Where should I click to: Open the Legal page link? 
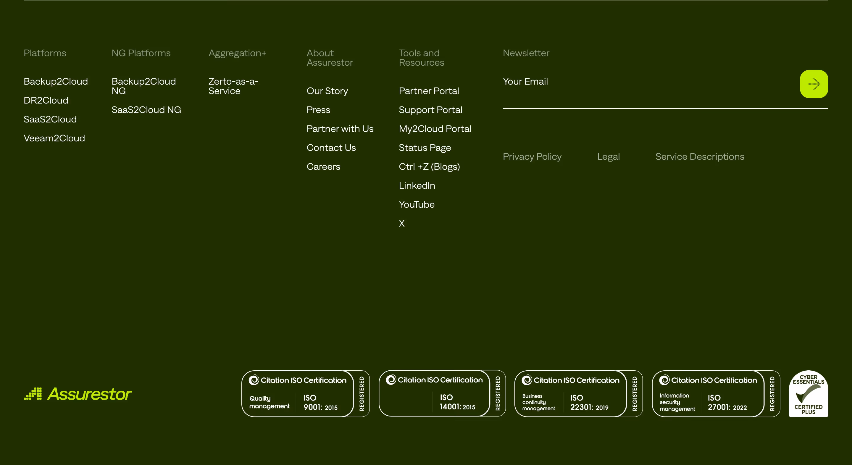click(608, 157)
